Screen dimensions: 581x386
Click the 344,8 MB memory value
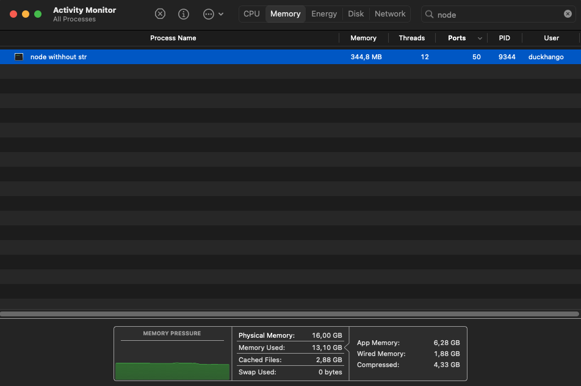pos(366,57)
